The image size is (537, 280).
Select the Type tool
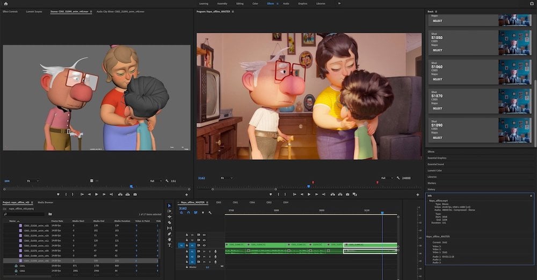pyautogui.click(x=169, y=246)
